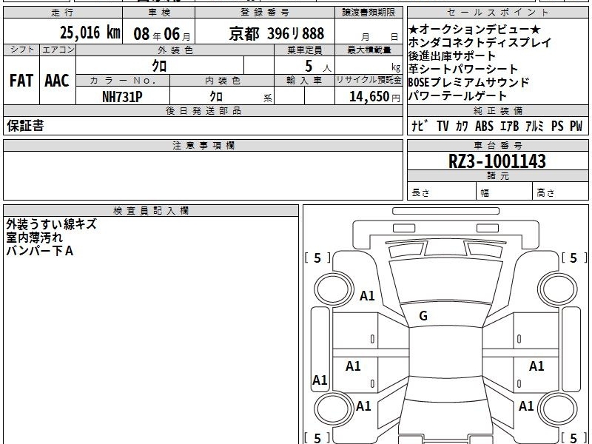Image resolution: width=592 pixels, height=444 pixels.
Task: Click the air conditioner value AAC
Action: (57, 81)
